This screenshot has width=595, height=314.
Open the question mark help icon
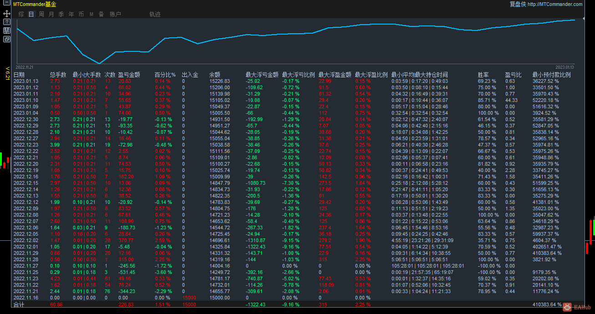point(6,23)
